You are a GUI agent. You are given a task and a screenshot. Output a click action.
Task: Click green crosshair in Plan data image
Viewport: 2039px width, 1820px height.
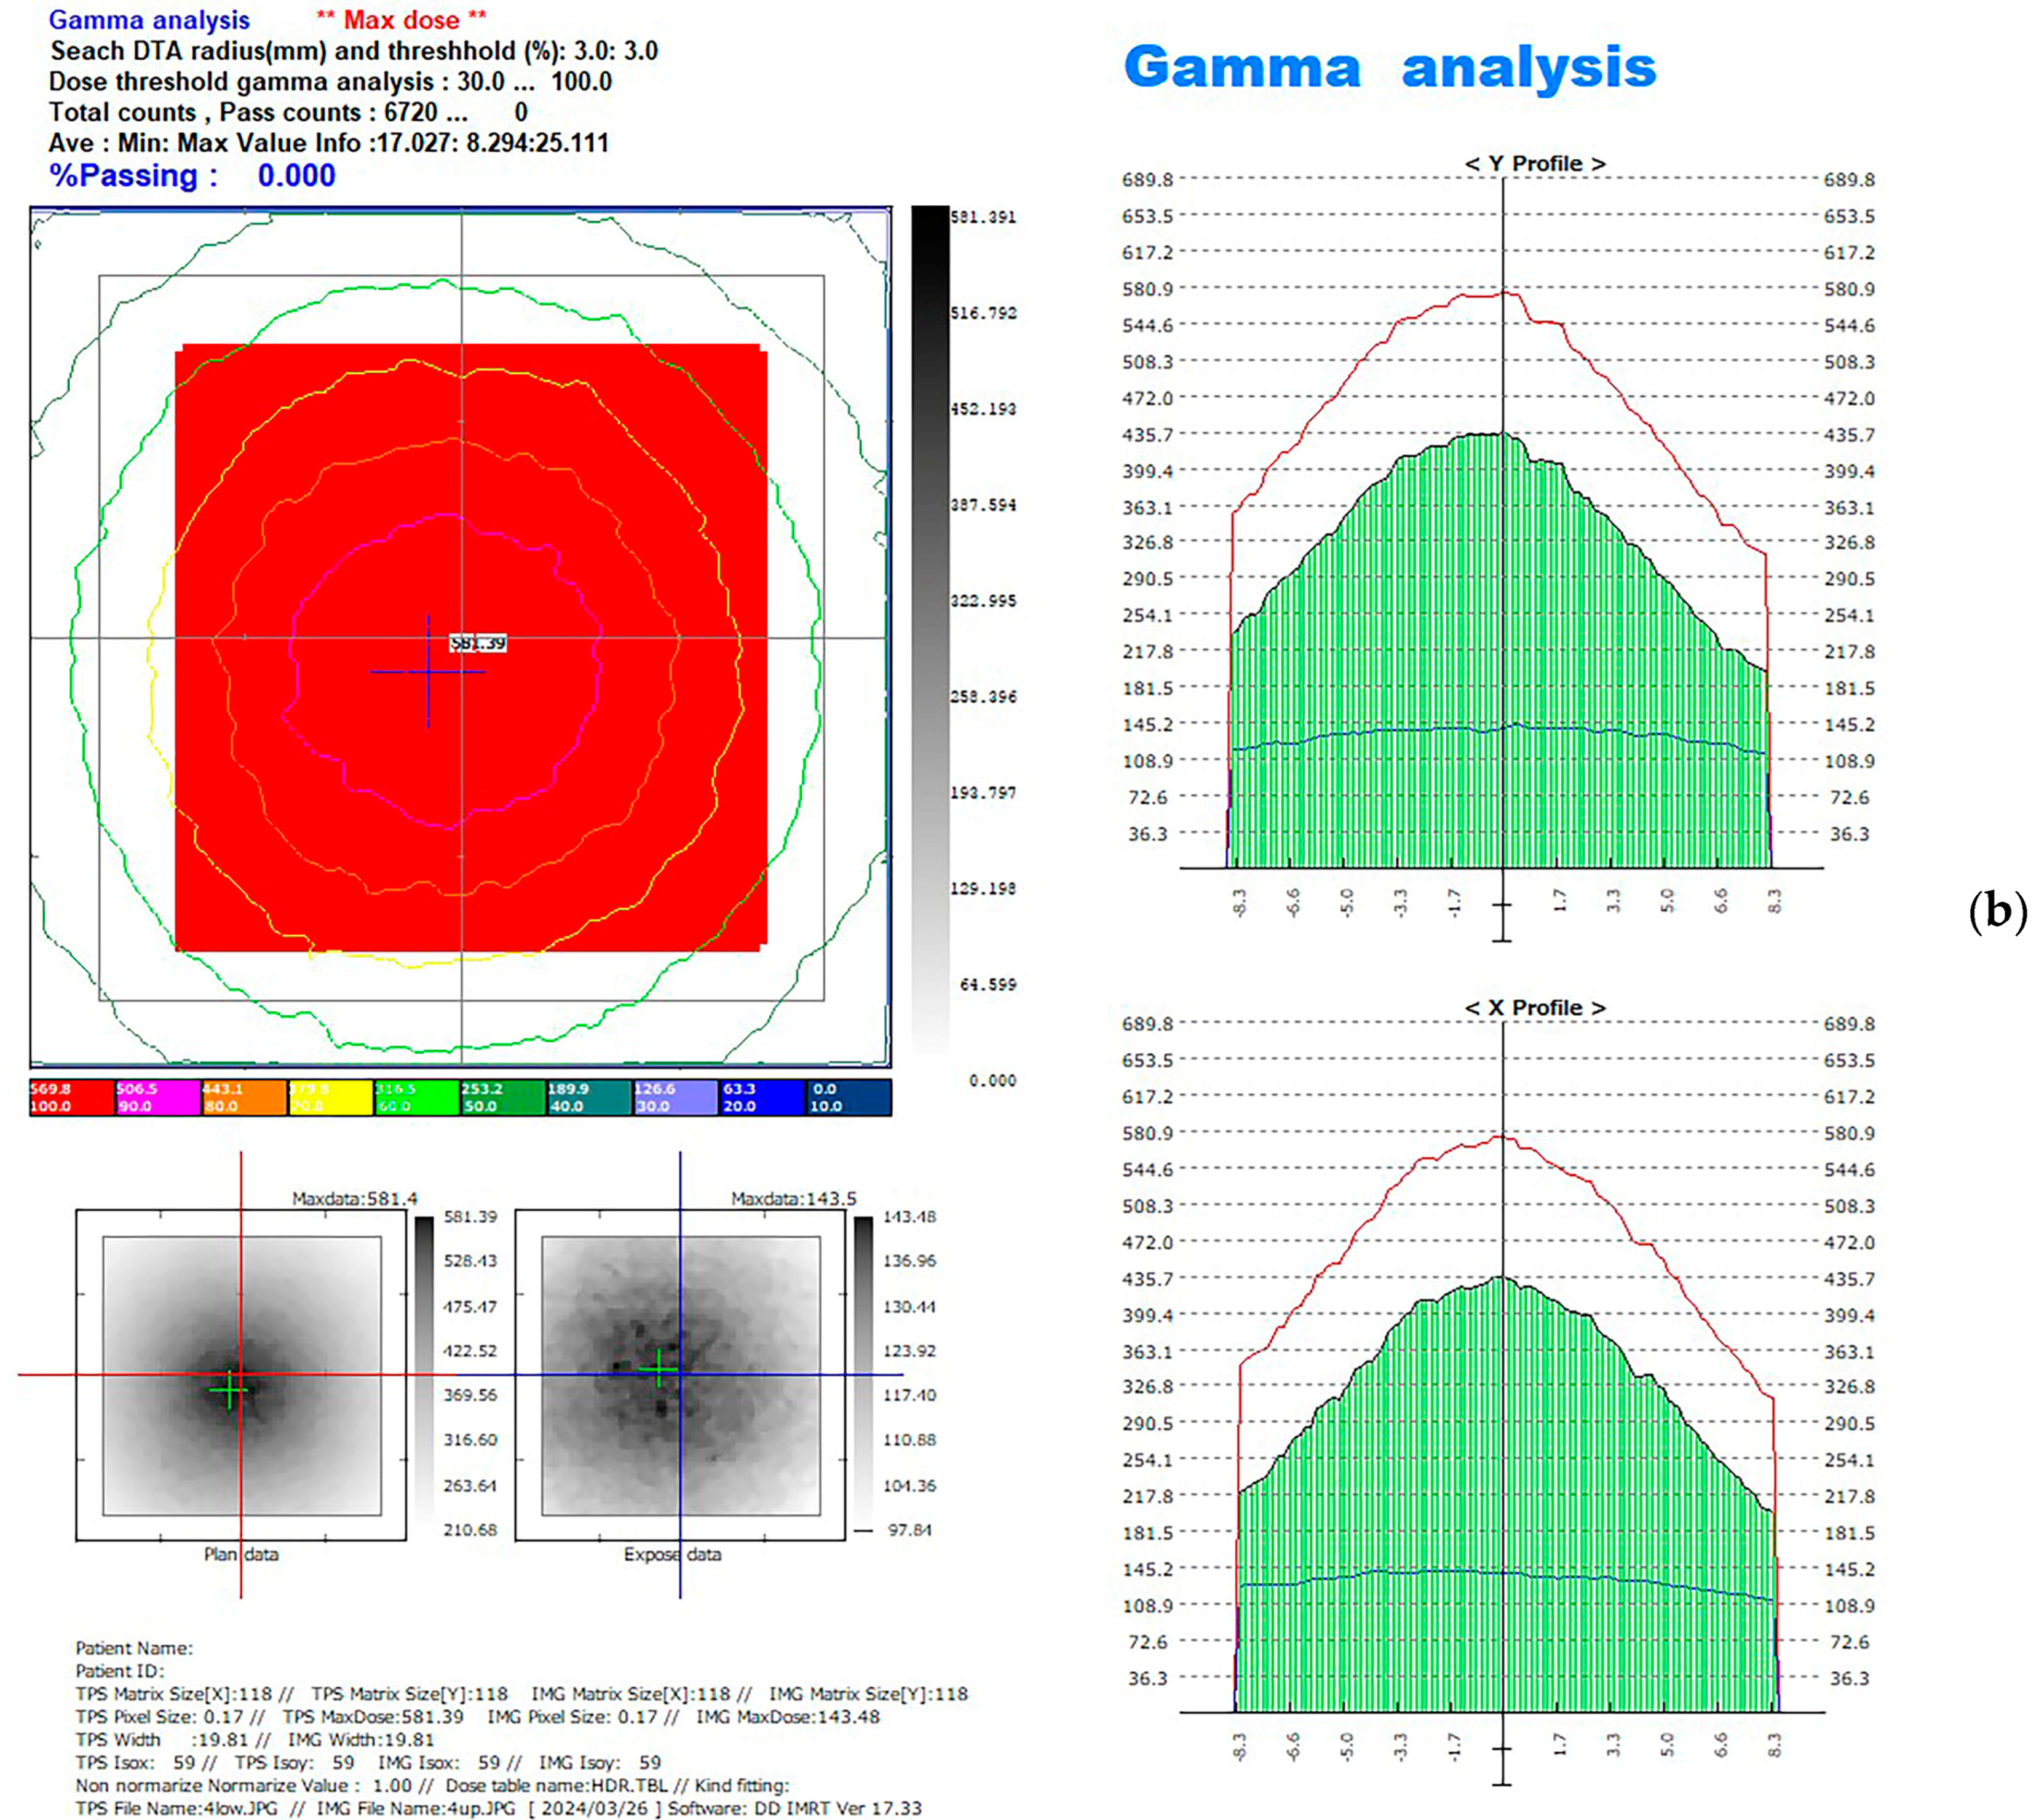click(x=231, y=1390)
